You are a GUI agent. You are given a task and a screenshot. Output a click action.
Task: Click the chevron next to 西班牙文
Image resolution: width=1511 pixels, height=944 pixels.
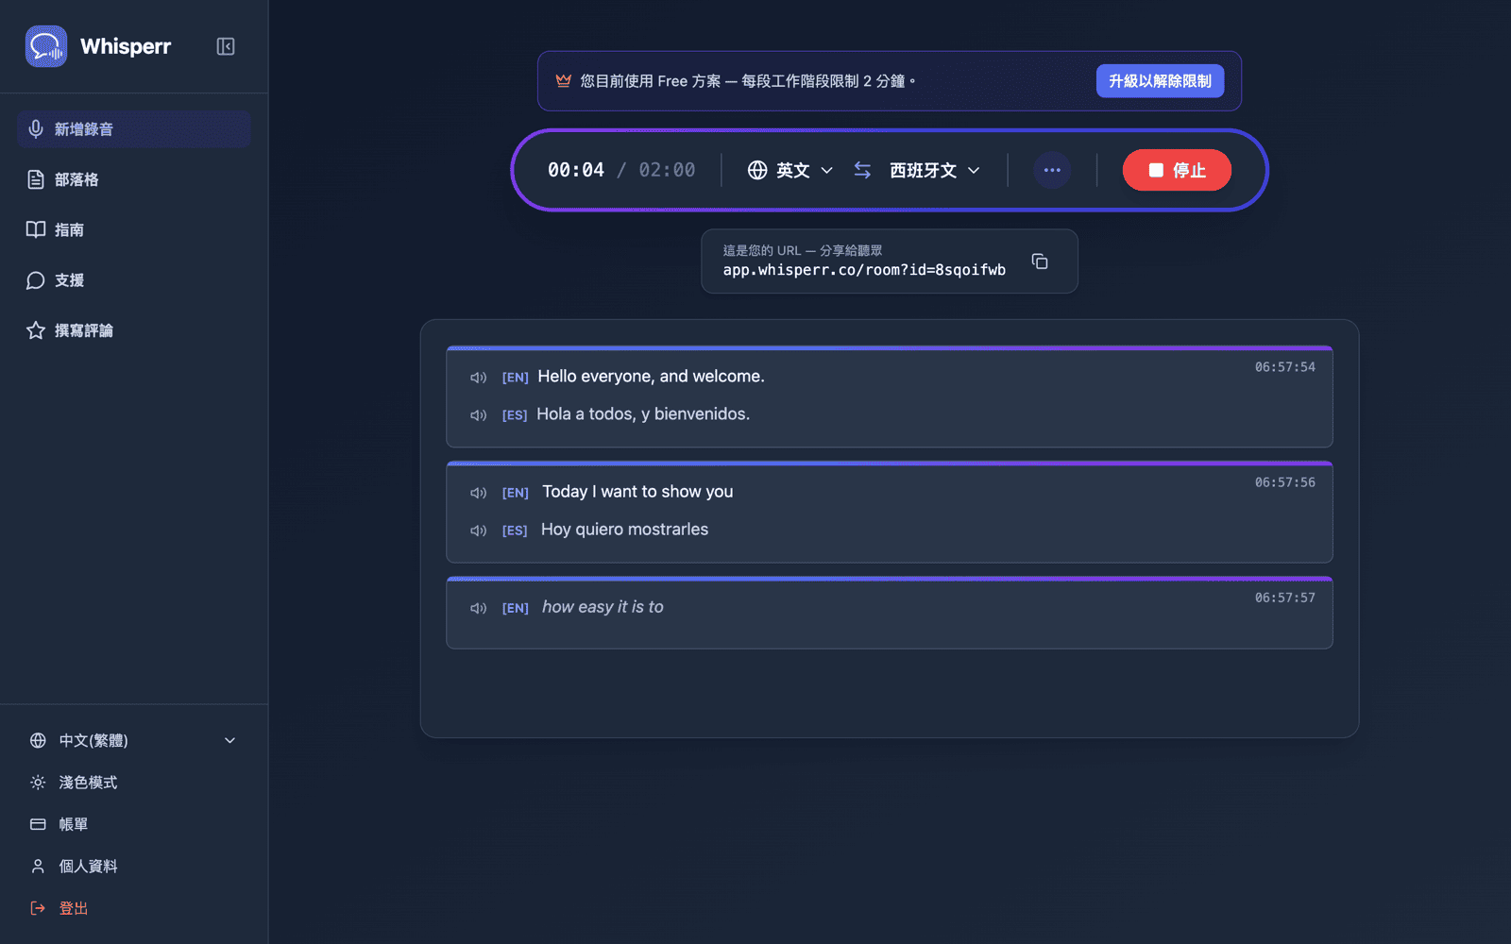click(974, 171)
